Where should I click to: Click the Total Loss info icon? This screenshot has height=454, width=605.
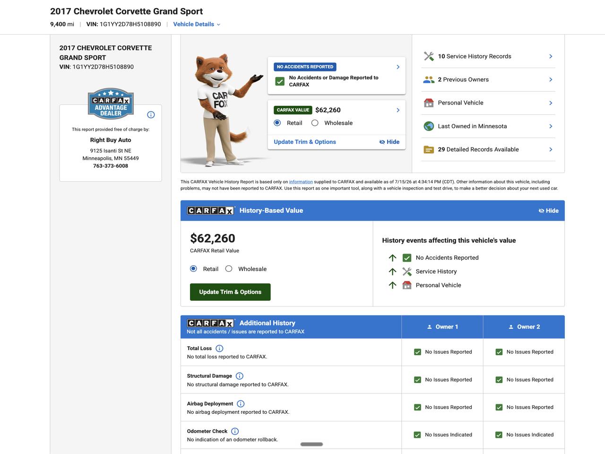pos(219,349)
